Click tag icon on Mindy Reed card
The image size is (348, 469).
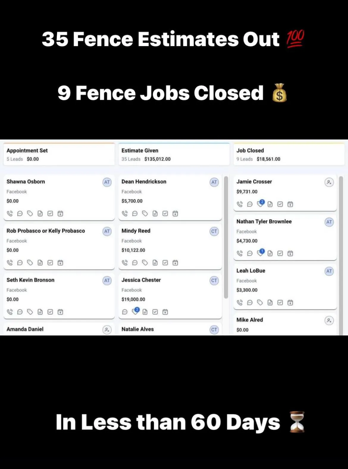145,262
